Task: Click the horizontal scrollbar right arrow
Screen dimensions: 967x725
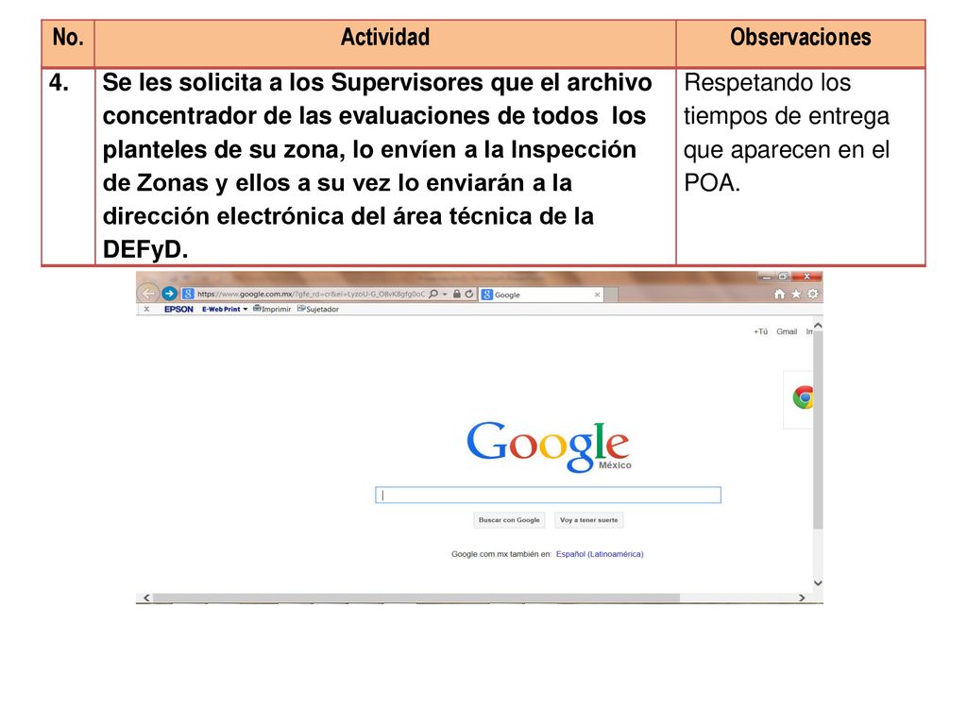Action: [802, 598]
